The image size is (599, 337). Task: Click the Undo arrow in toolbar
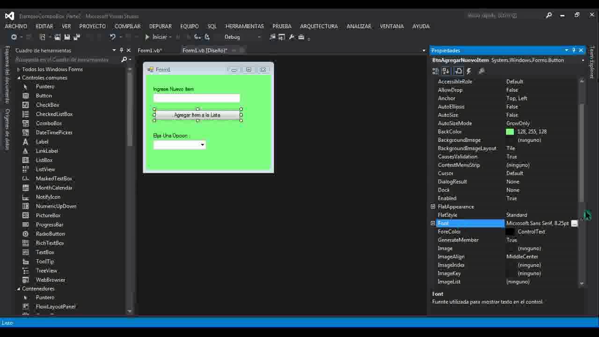(x=112, y=37)
